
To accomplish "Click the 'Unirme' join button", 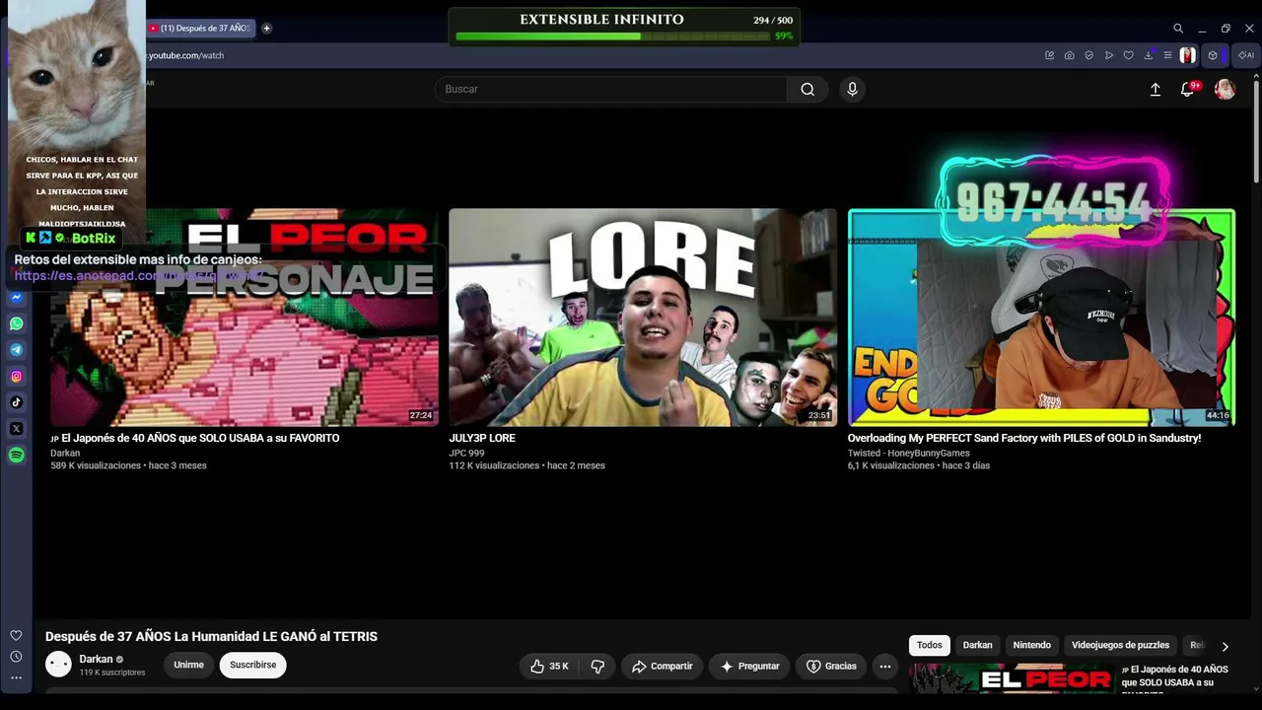I will point(188,666).
